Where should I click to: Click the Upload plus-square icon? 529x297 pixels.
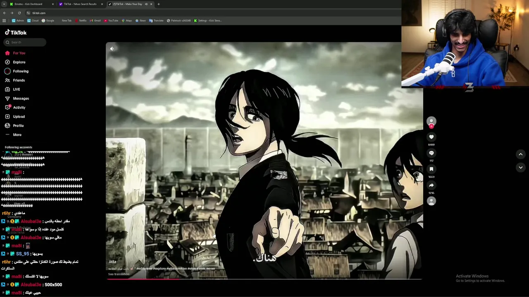(7, 116)
